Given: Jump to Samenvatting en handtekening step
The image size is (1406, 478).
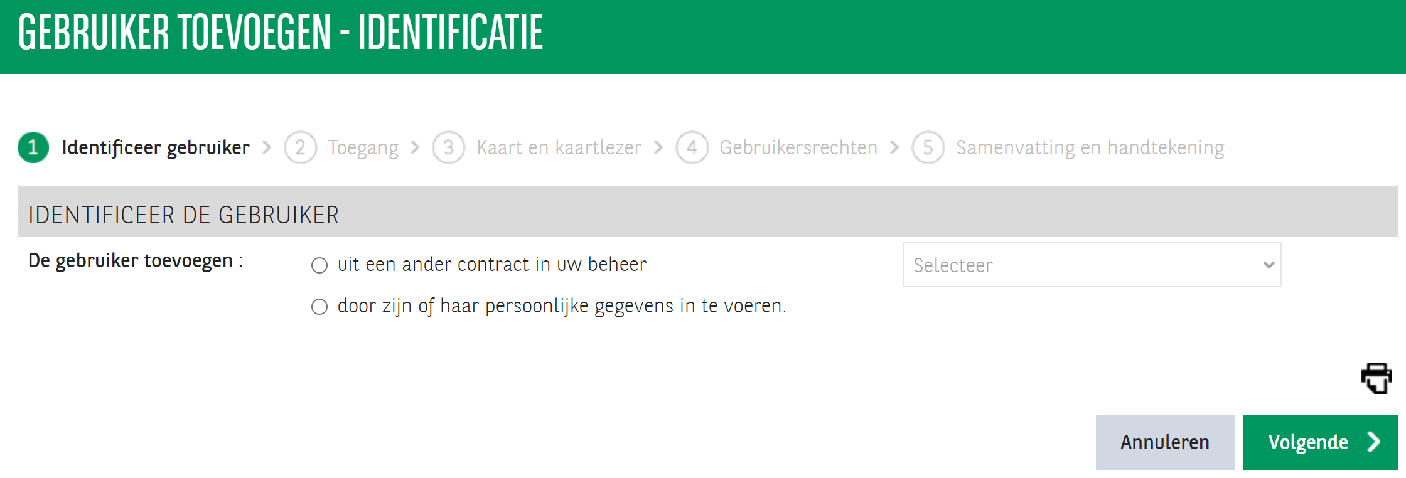Looking at the screenshot, I should 1090,148.
